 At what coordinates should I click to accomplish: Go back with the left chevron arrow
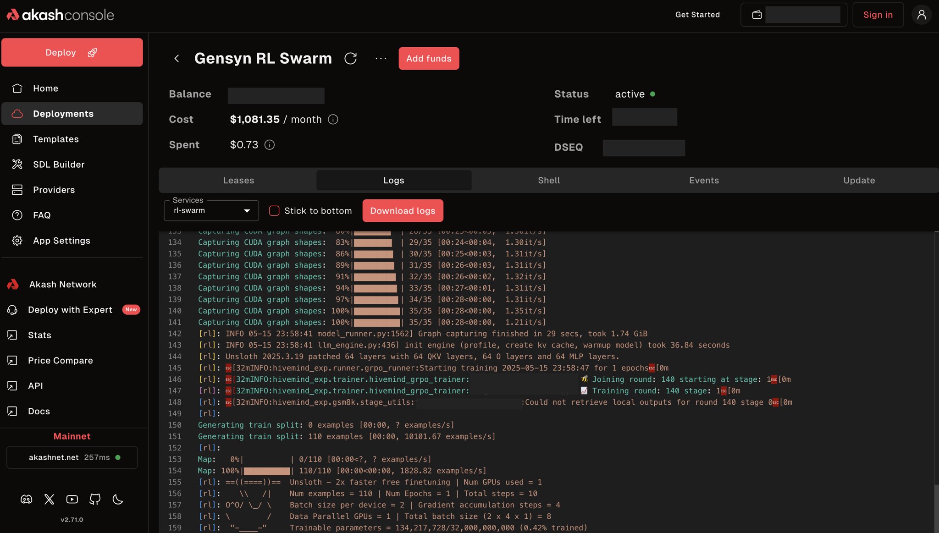pos(177,58)
